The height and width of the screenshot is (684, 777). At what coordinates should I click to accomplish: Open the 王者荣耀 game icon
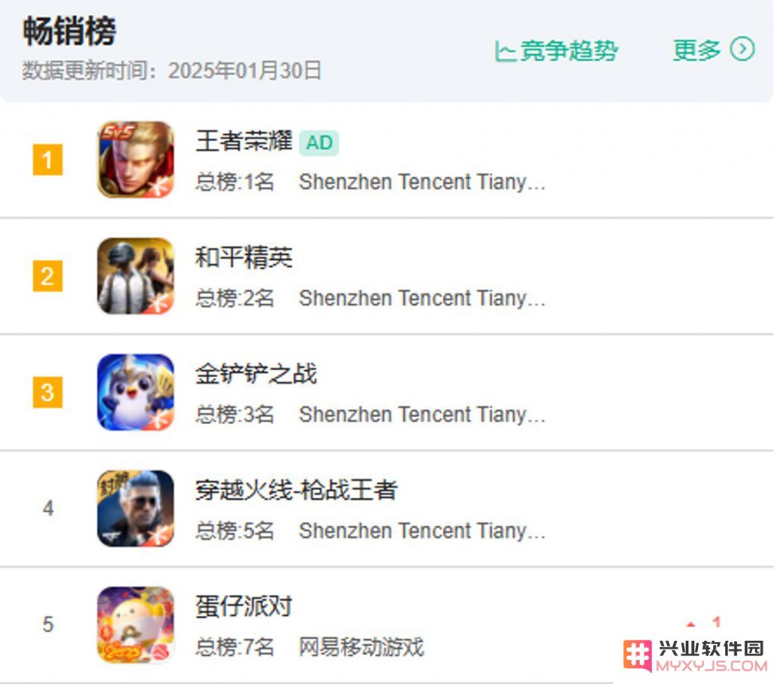136,159
